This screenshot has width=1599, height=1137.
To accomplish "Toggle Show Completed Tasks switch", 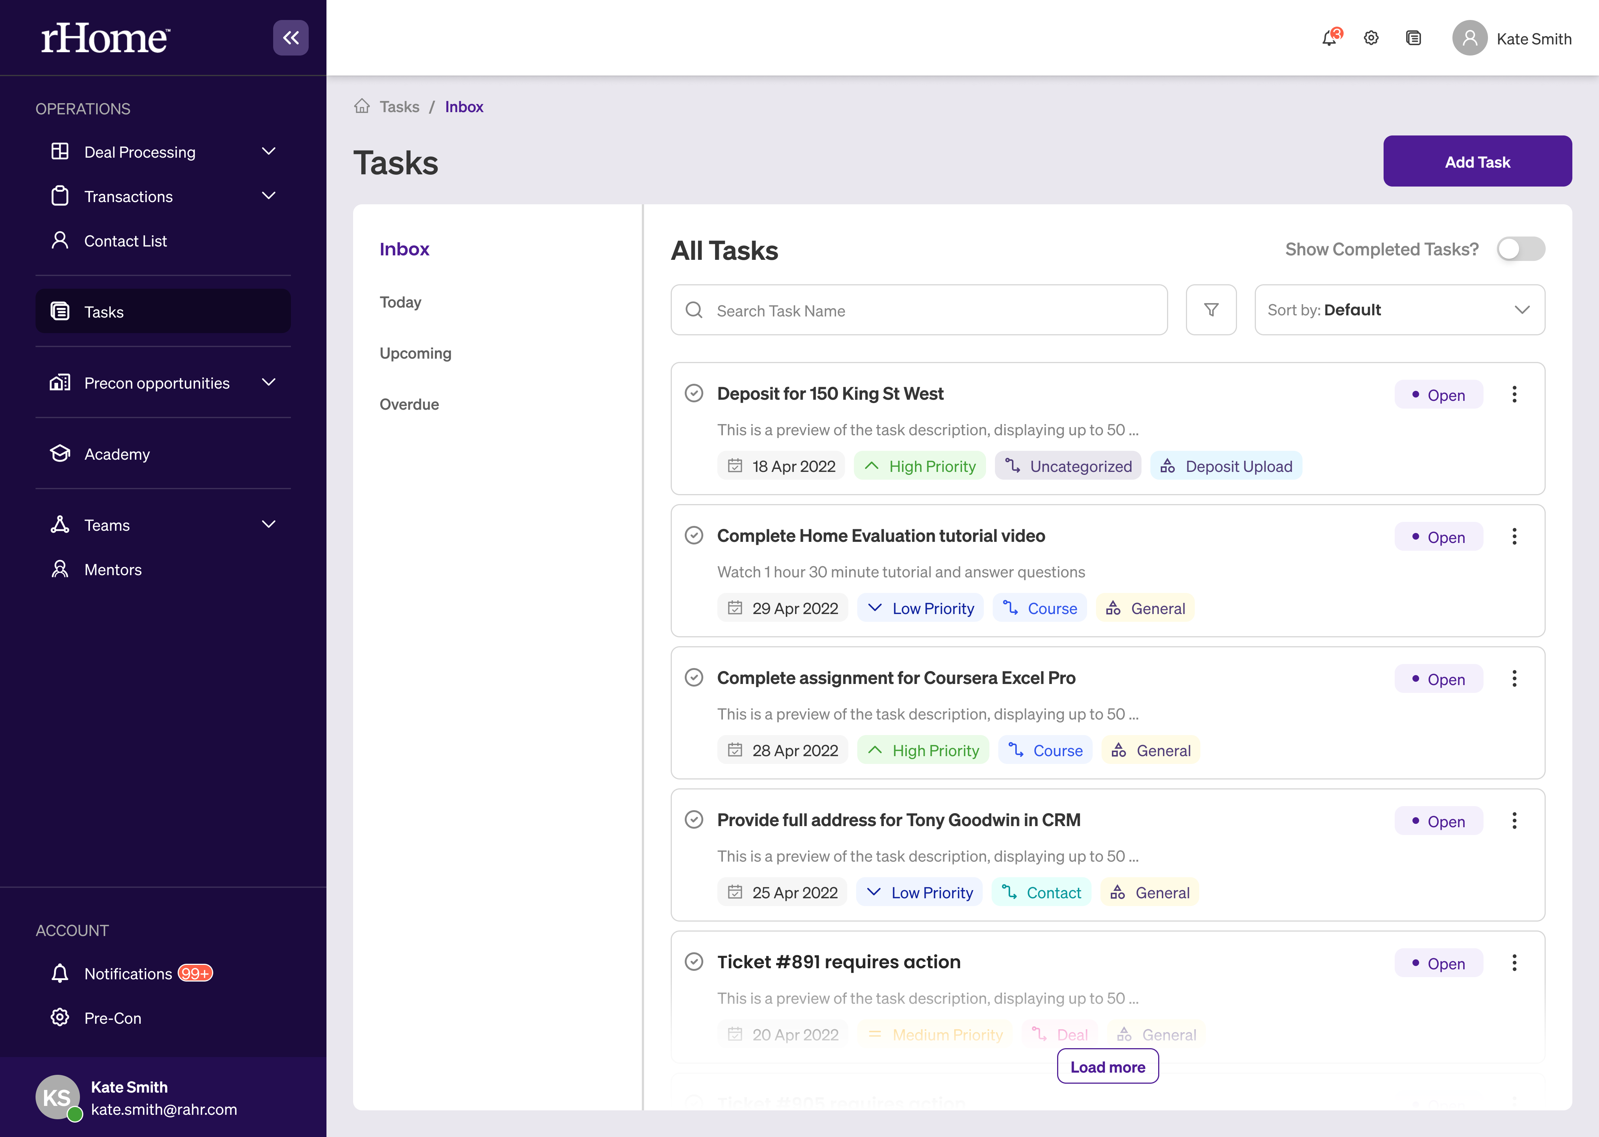I will [x=1521, y=249].
